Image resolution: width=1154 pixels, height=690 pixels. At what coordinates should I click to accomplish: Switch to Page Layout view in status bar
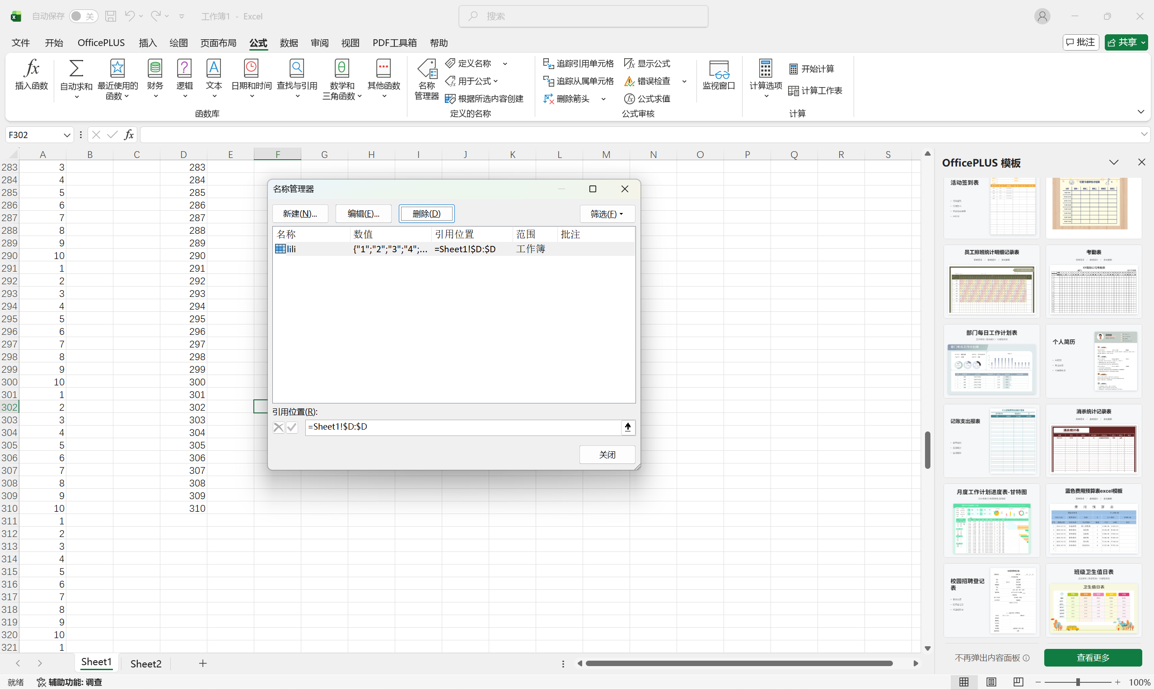991,681
